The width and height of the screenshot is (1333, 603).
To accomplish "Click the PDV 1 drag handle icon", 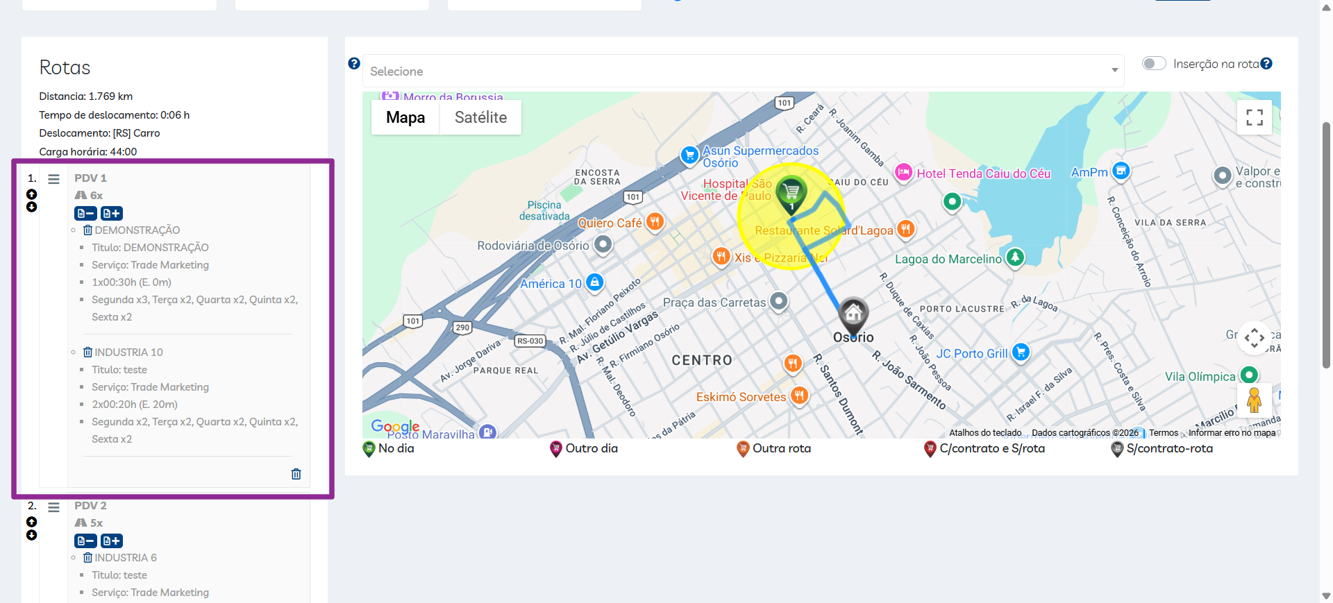I will [53, 179].
